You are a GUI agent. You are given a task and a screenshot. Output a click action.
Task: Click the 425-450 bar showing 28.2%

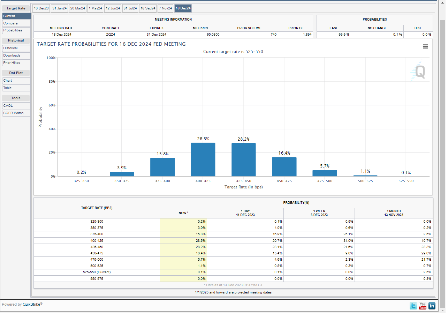244,160
